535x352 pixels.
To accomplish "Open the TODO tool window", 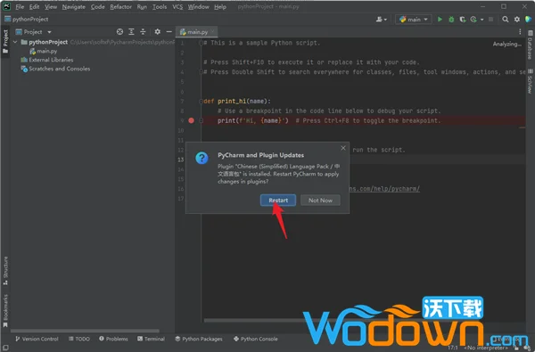I will [x=78, y=339].
